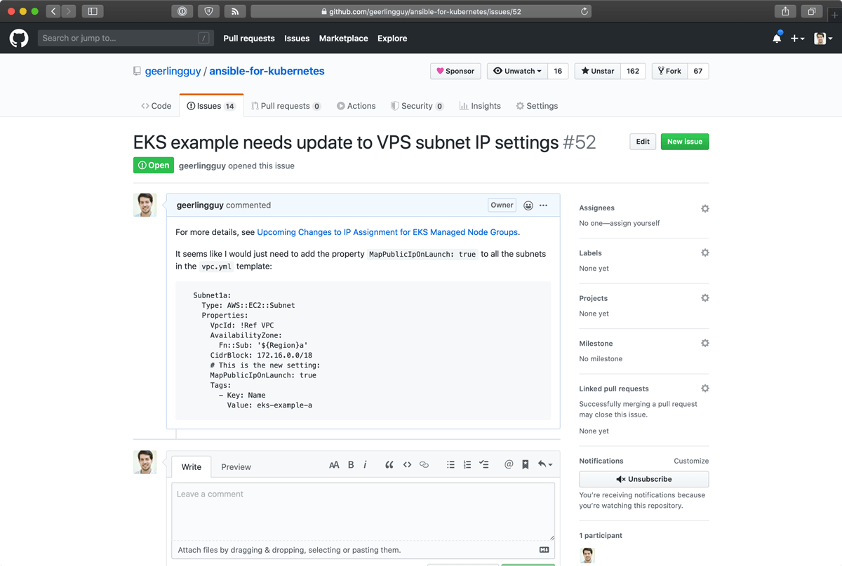Switch to the Code tab
The image size is (842, 566).
(x=156, y=106)
